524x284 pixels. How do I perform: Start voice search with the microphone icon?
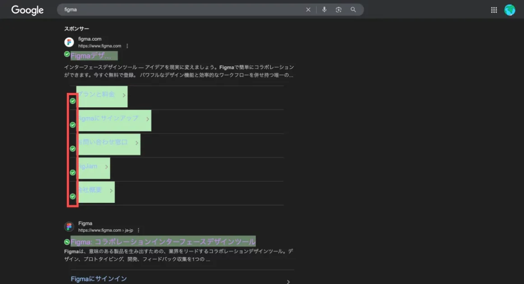[x=324, y=10]
